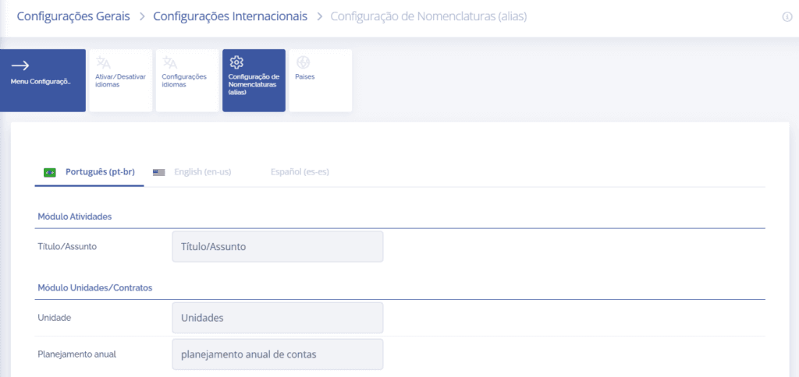
Task: Click the Título/Assunto input field
Action: coord(278,247)
